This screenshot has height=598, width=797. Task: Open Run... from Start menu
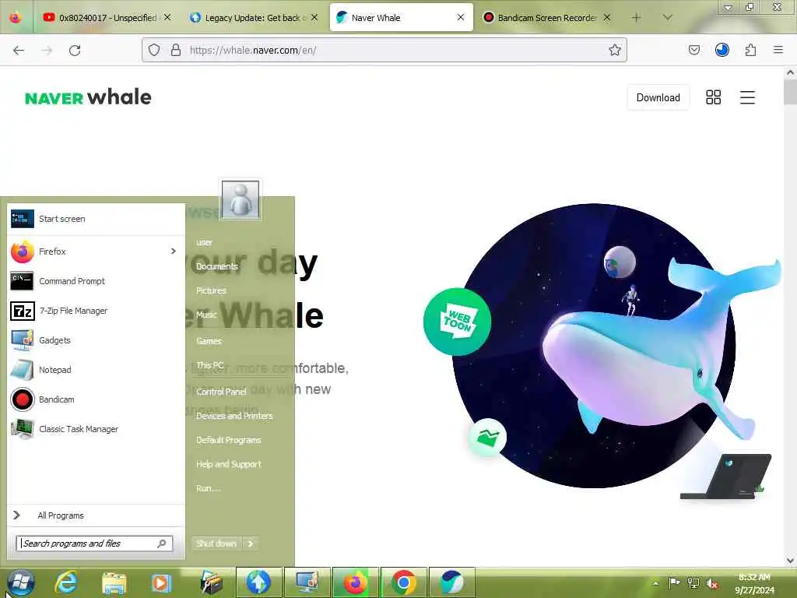pyautogui.click(x=209, y=488)
